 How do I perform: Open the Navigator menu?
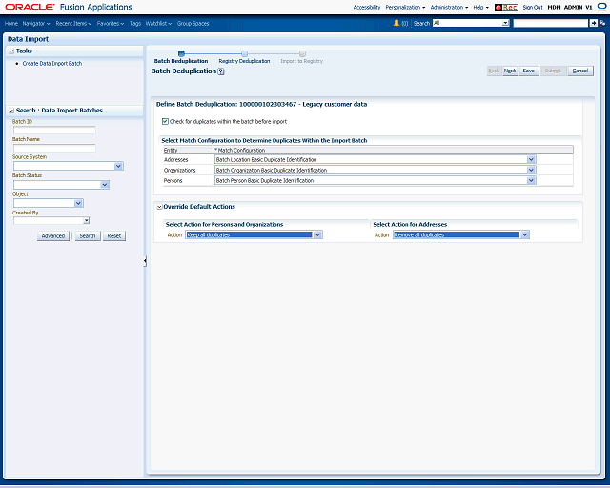(x=36, y=23)
